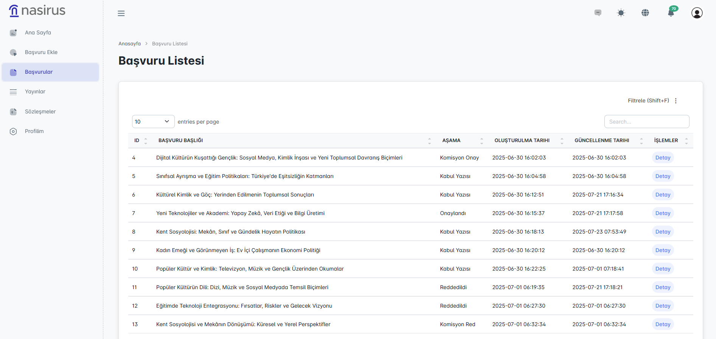This screenshot has width=716, height=339.
Task: Click Detay for application ID 4
Action: pos(663,158)
